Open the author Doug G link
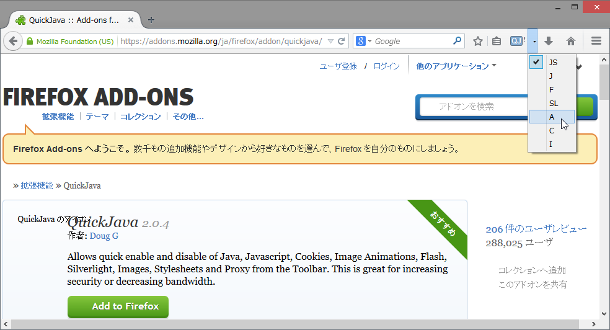 (104, 236)
